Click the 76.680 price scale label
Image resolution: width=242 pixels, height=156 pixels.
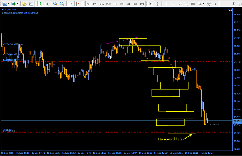coord(237,14)
